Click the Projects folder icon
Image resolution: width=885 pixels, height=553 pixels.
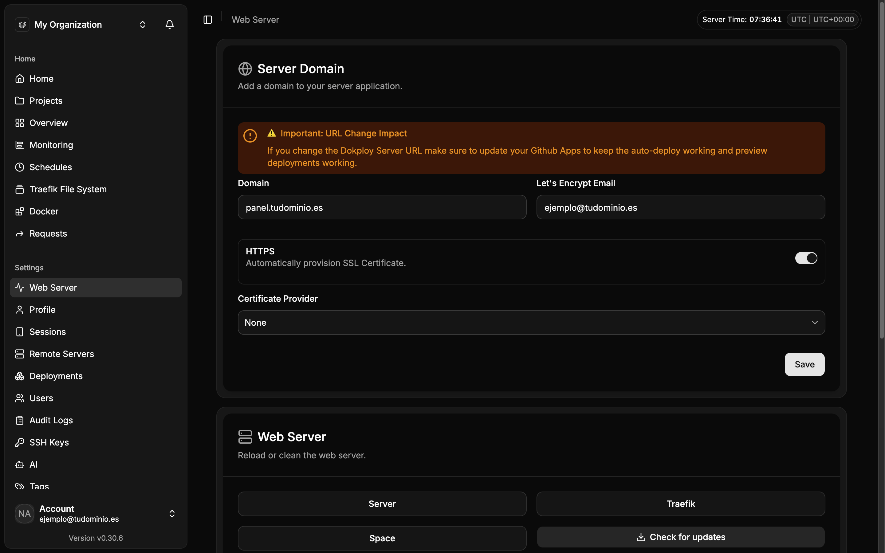[x=20, y=100]
